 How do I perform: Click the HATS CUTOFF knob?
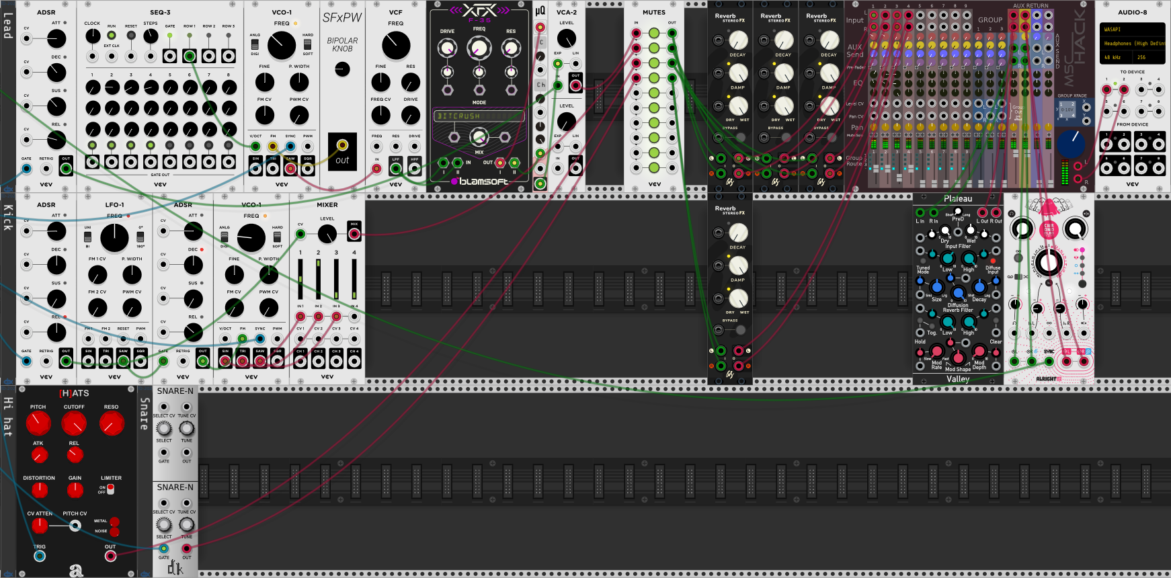tap(74, 423)
